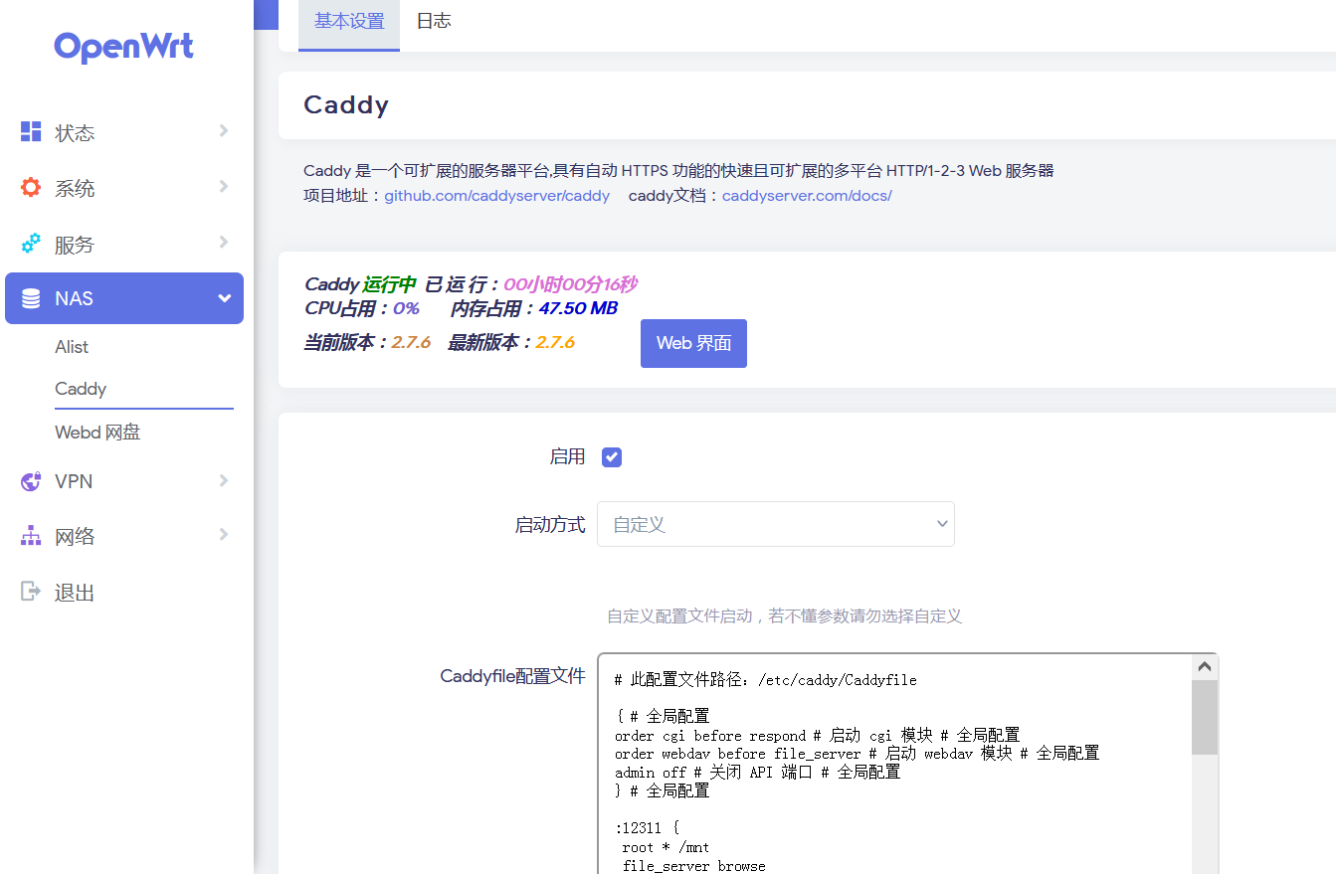Click the 'admin off' line in Caddyfile

(x=757, y=773)
